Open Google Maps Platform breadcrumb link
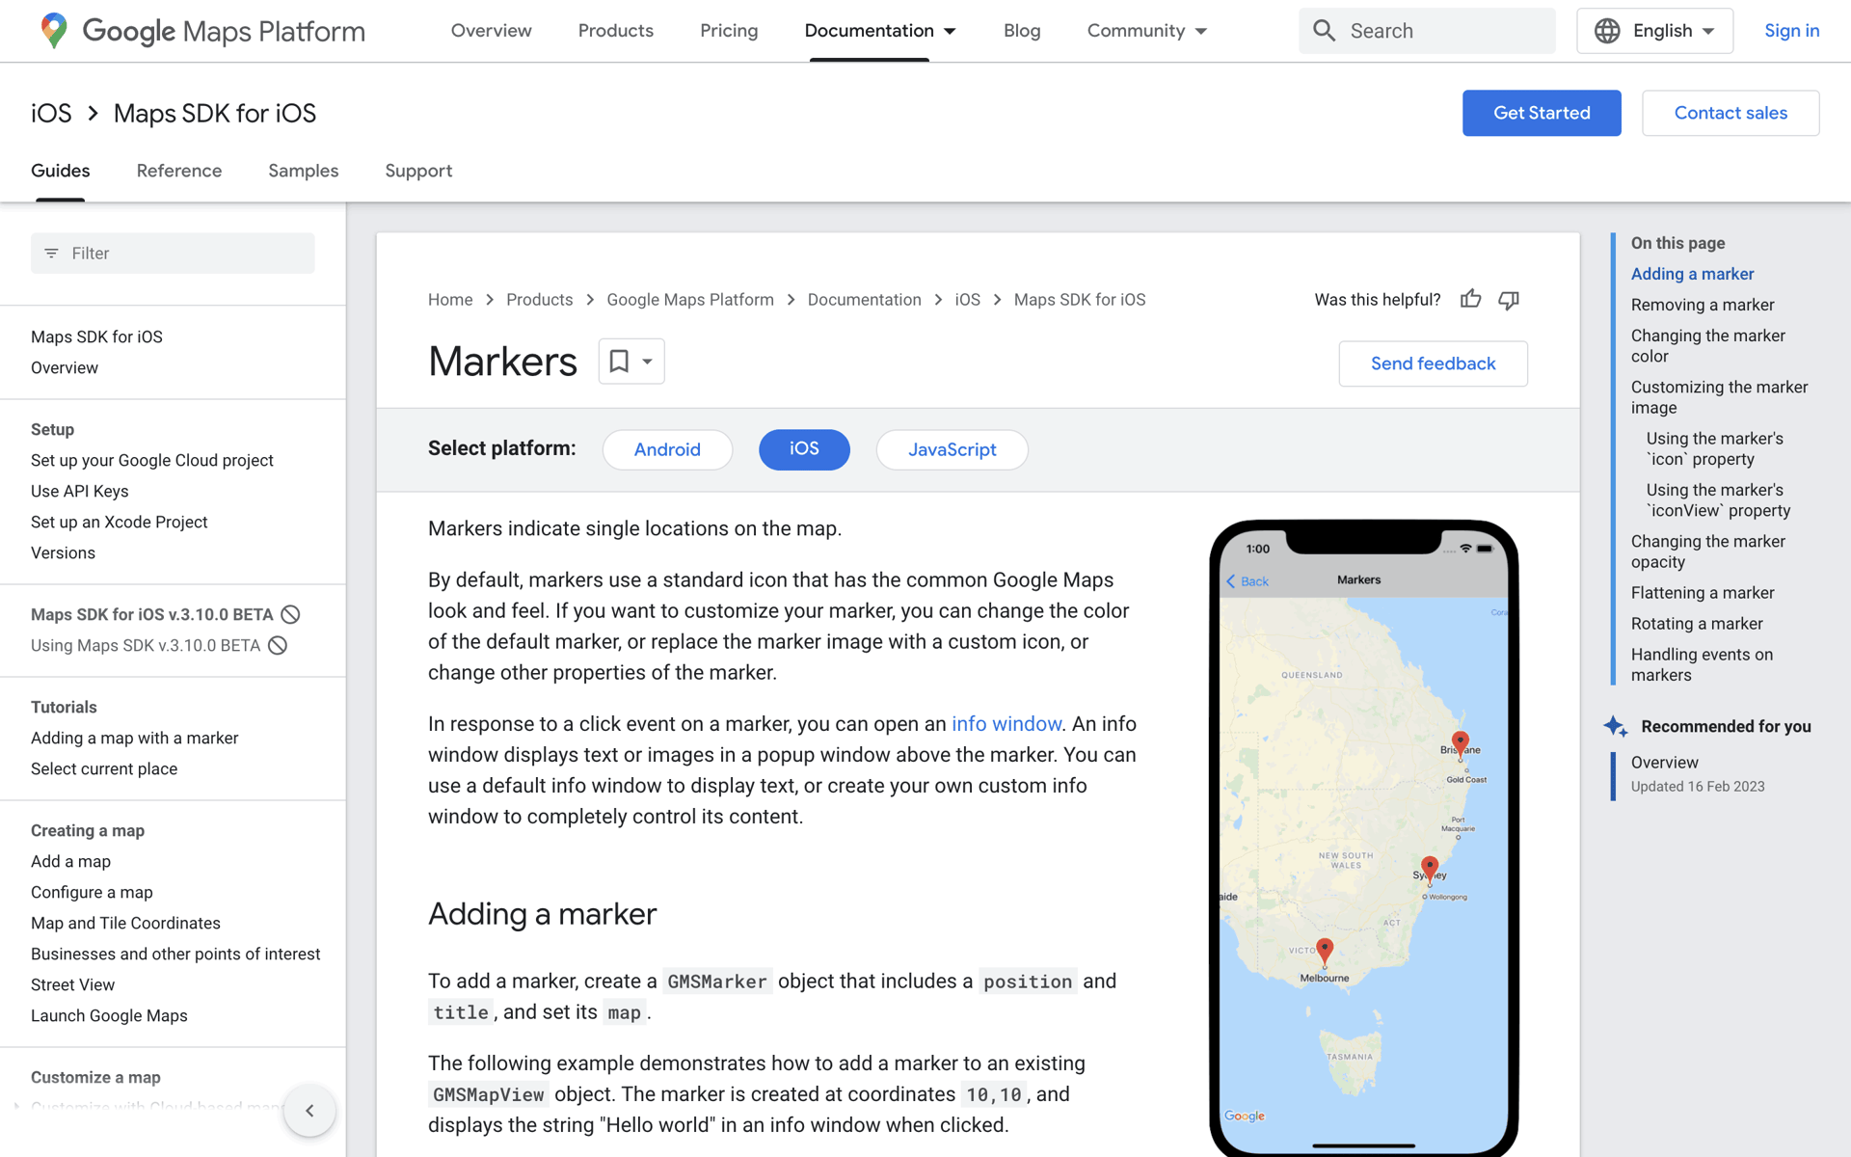 tap(690, 300)
